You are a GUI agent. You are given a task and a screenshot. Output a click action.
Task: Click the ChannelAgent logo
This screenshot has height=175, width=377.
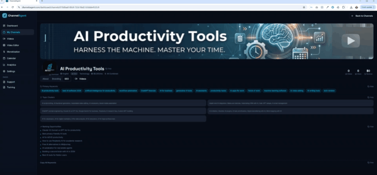14,16
